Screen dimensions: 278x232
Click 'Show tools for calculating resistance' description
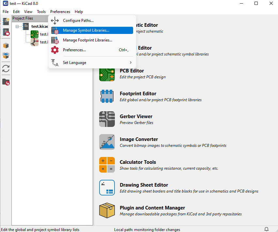coord(169,168)
